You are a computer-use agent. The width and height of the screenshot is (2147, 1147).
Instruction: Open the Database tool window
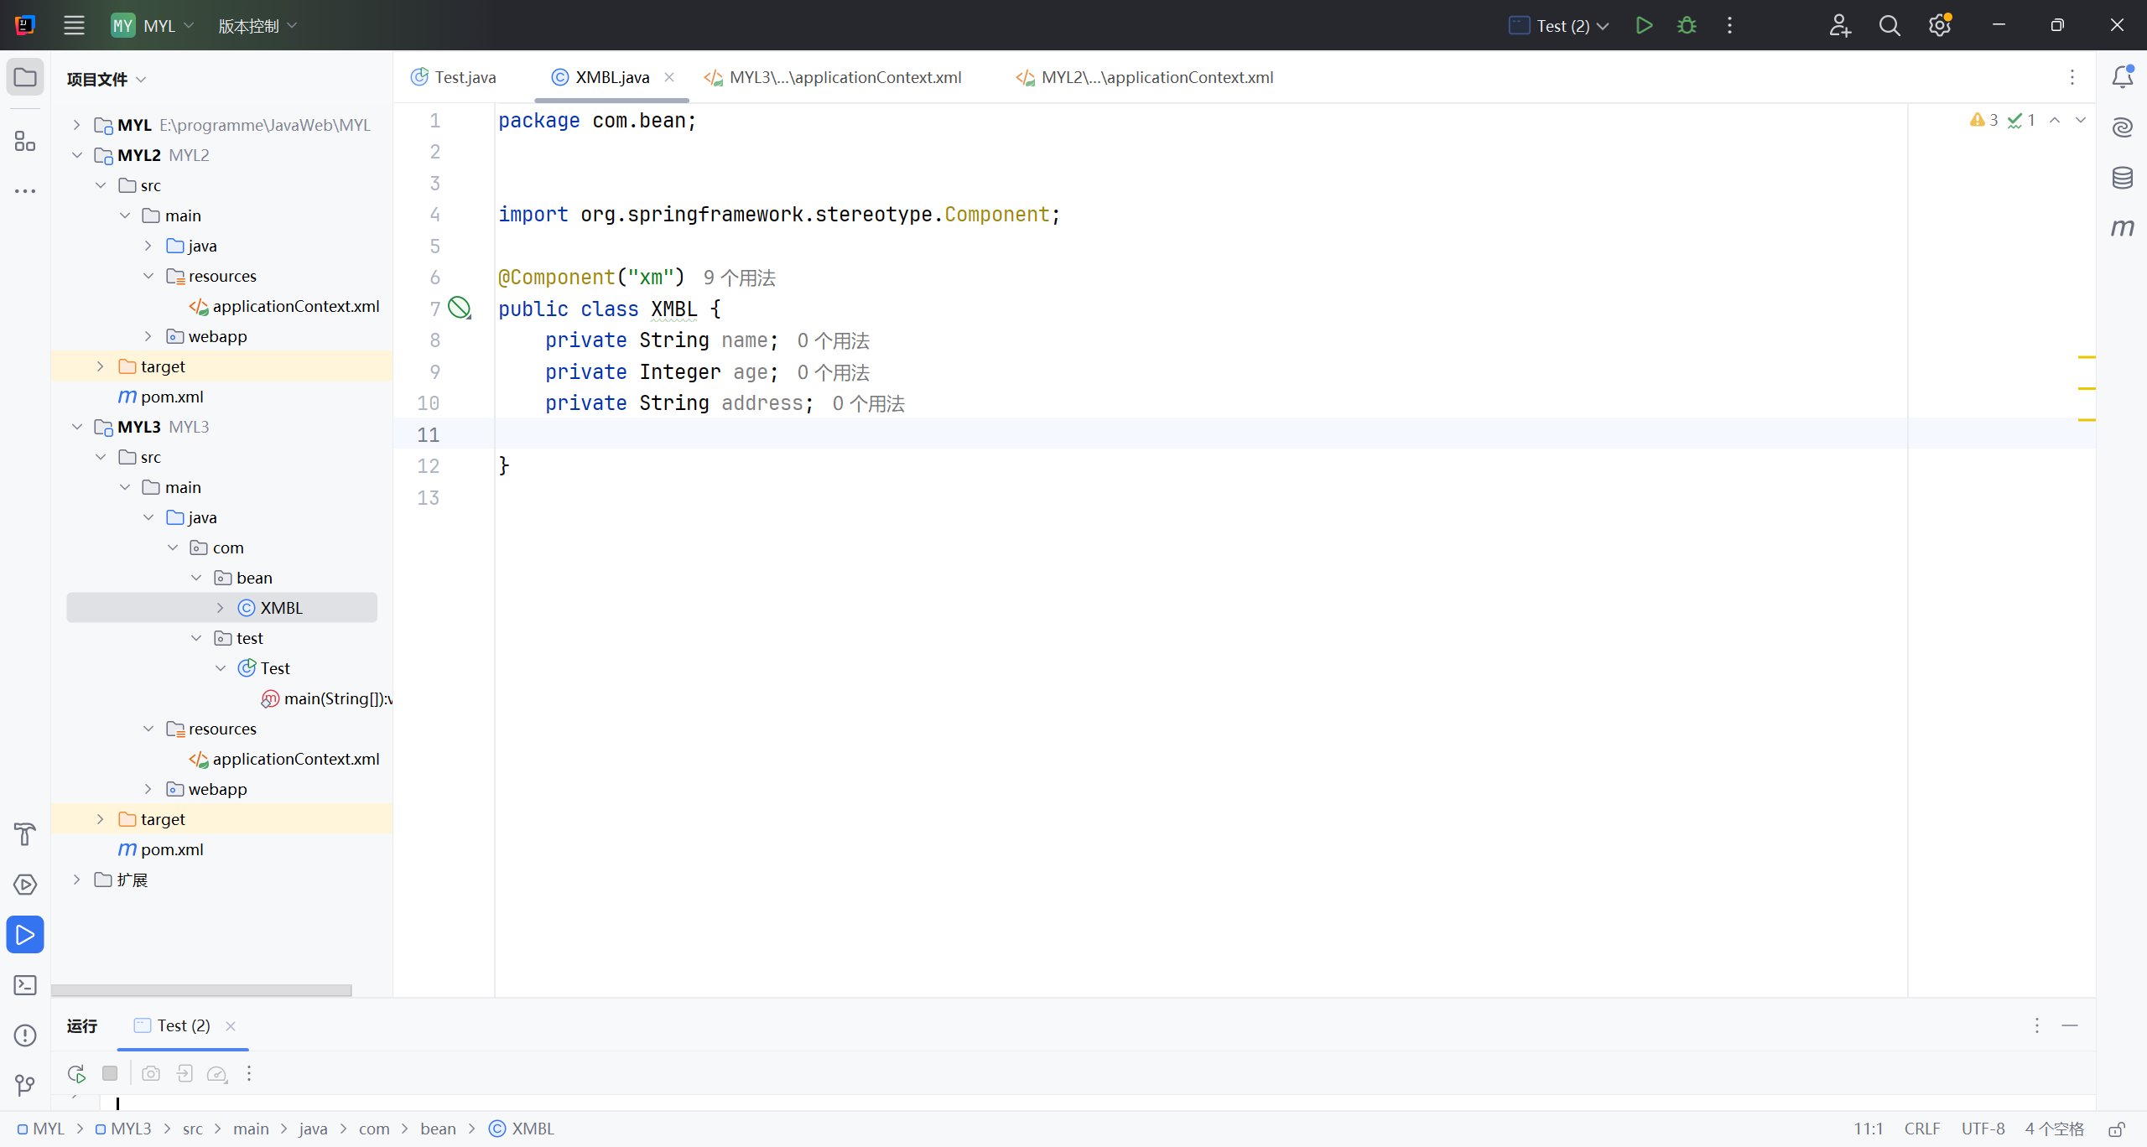click(2122, 177)
